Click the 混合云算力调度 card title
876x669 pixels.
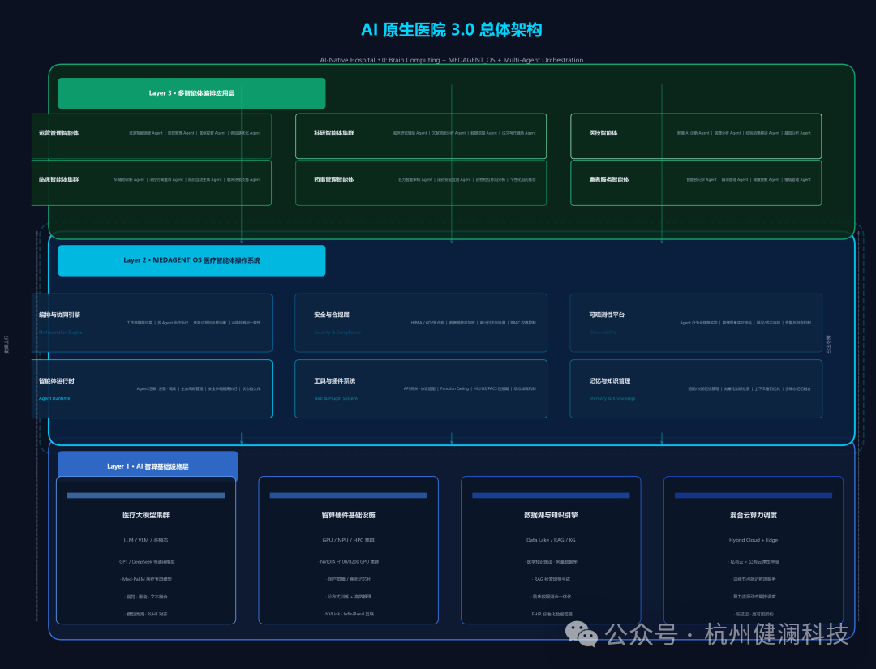pyautogui.click(x=753, y=515)
